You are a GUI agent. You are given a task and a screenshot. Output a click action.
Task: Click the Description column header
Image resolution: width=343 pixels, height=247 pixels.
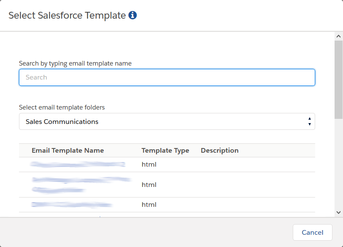[220, 151]
